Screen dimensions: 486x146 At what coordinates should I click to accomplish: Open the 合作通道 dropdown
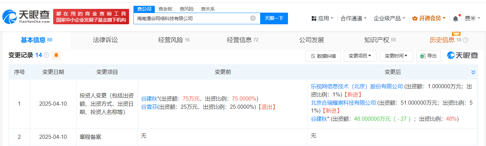point(354,18)
